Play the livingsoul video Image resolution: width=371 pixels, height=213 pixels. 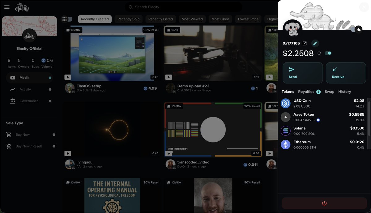point(68,153)
